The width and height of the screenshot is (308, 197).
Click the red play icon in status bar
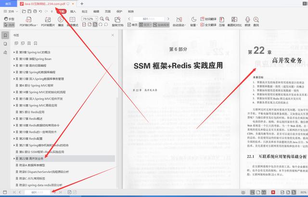point(273,192)
